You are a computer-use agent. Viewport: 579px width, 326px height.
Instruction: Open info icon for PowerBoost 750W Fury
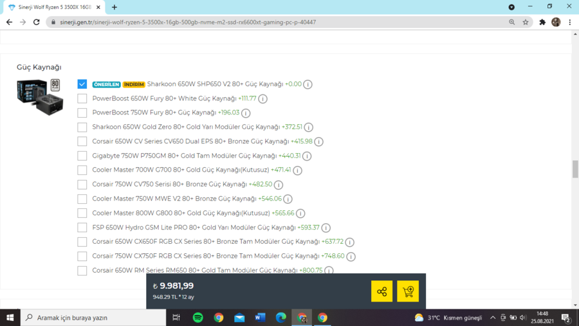[246, 113]
